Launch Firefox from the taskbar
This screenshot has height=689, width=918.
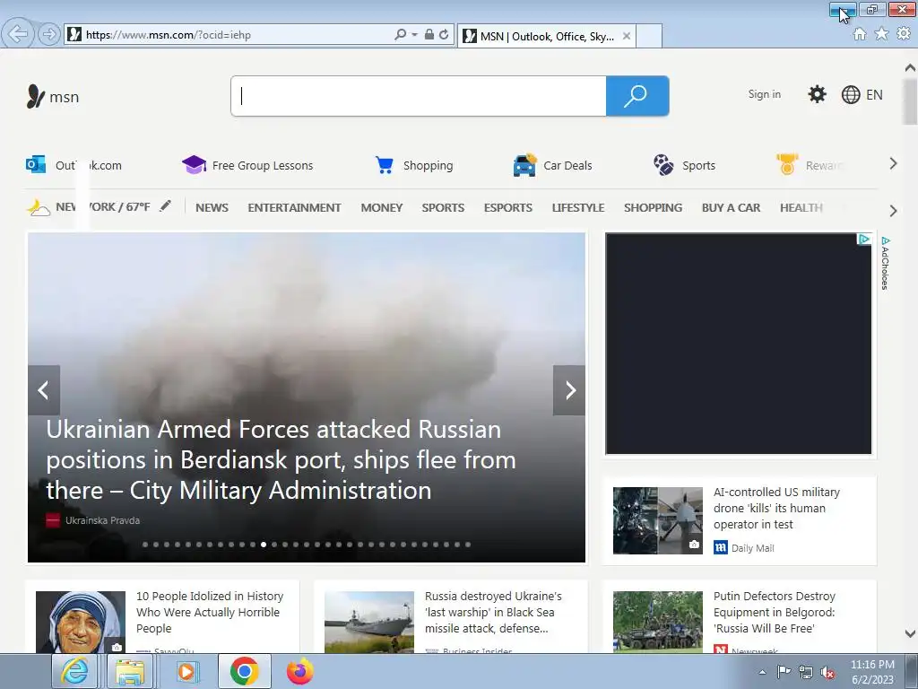click(x=299, y=671)
